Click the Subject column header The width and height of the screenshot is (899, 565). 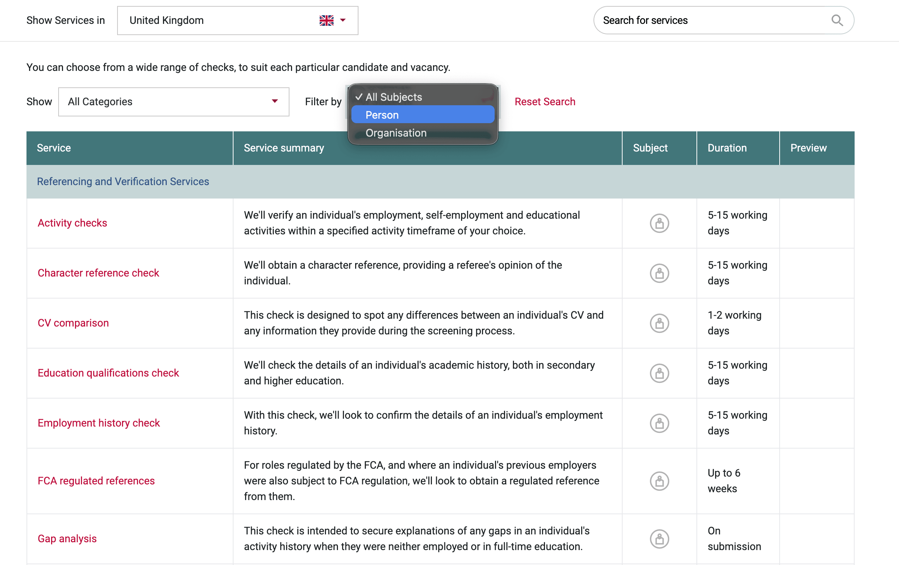point(659,148)
